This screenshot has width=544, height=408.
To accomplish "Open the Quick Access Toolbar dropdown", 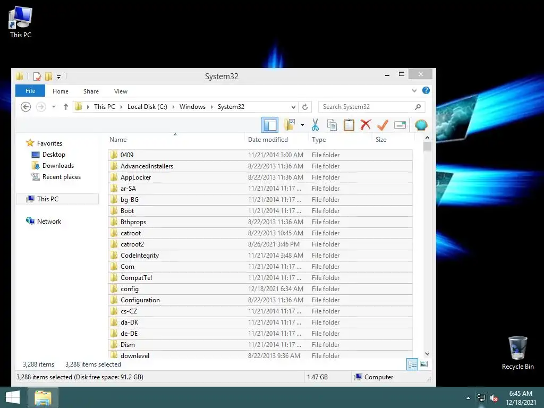I will [x=58, y=76].
